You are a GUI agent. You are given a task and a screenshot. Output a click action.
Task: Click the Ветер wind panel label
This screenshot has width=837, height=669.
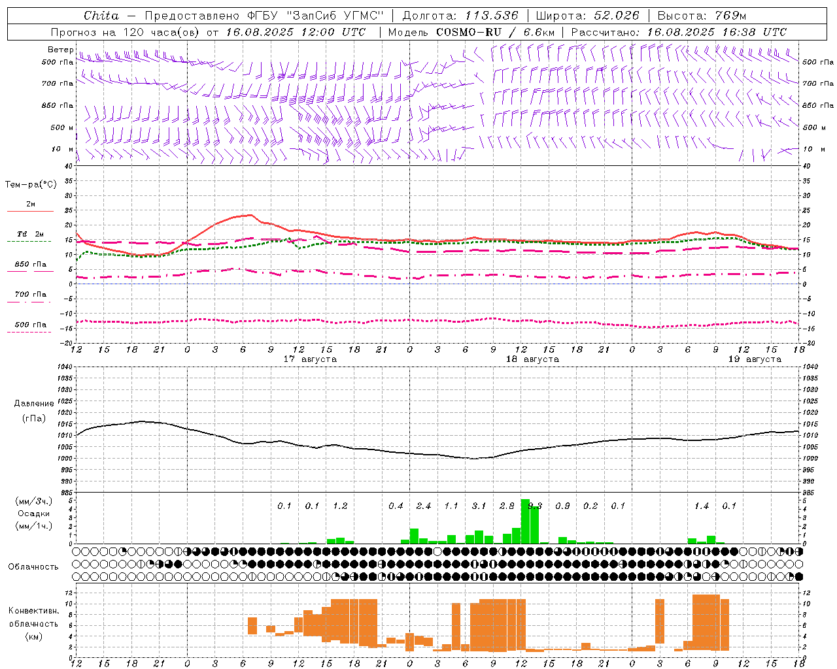60,50
